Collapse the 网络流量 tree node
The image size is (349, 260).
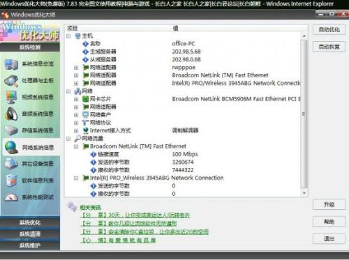point(68,139)
